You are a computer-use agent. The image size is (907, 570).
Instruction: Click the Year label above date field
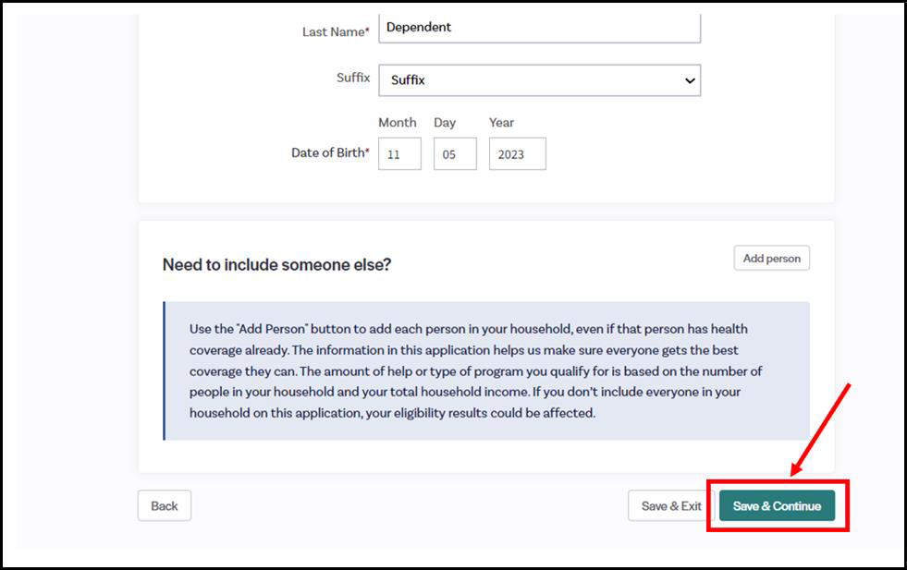point(501,122)
